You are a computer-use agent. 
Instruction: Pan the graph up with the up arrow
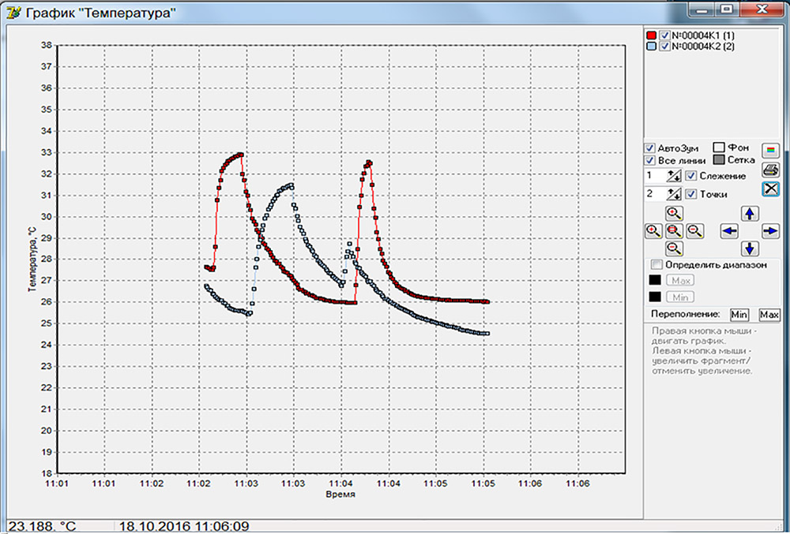(750, 213)
